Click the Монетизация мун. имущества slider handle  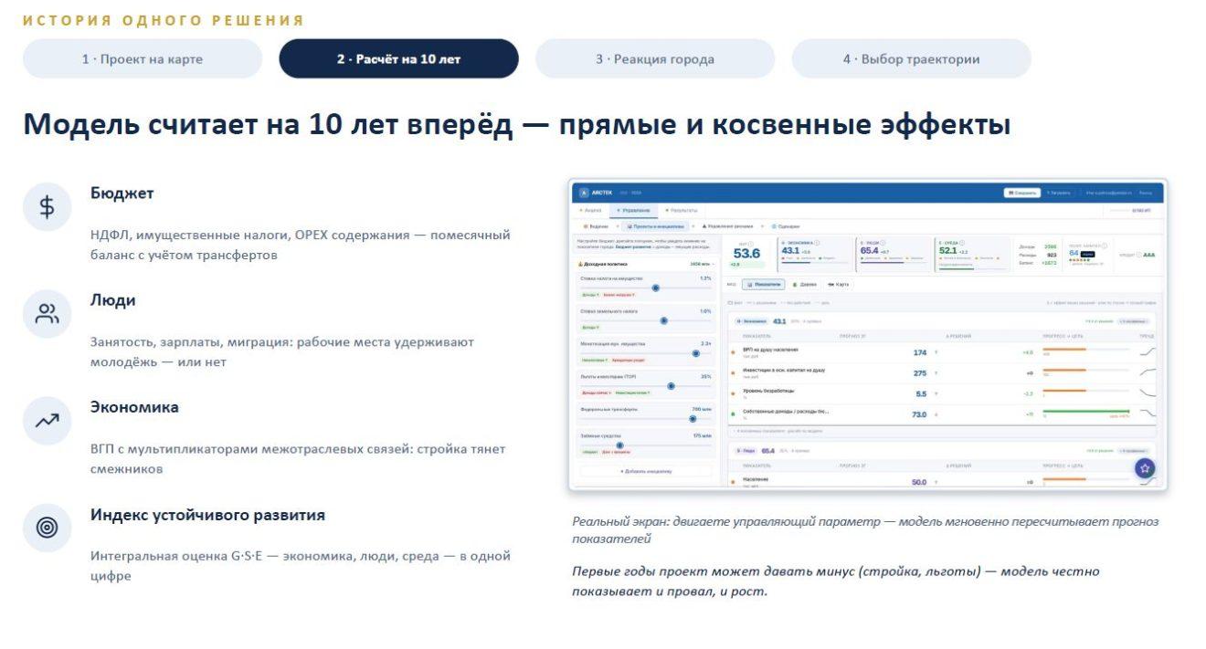point(696,353)
